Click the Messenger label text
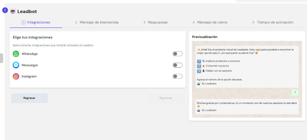Image resolution: width=307 pixels, height=140 pixels. pyautogui.click(x=30, y=65)
